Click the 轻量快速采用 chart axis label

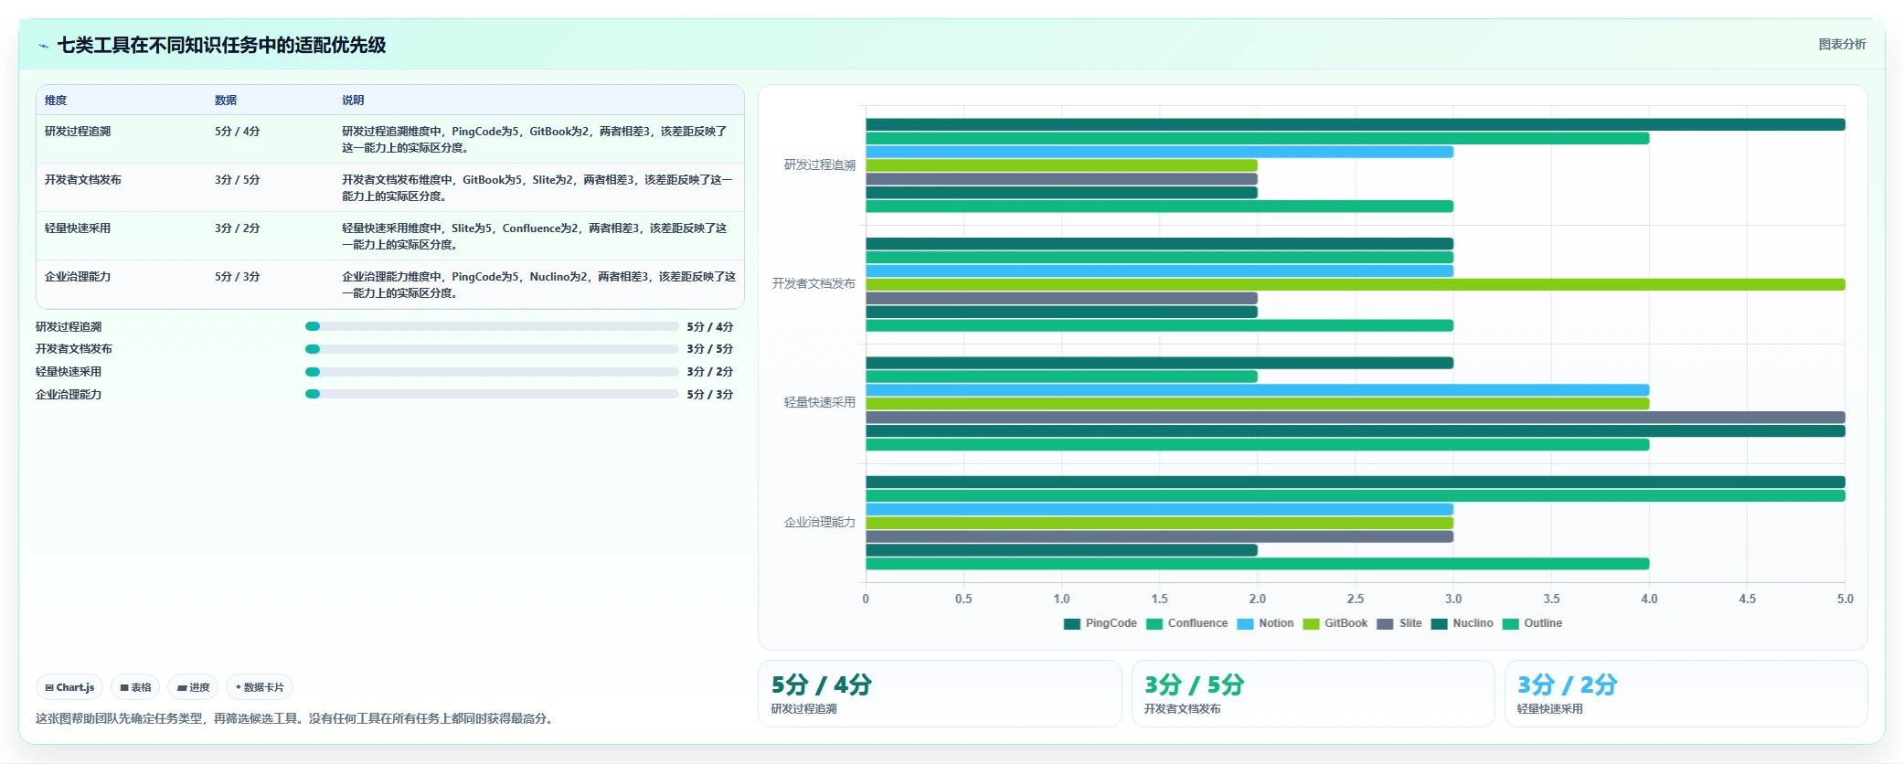pos(820,403)
